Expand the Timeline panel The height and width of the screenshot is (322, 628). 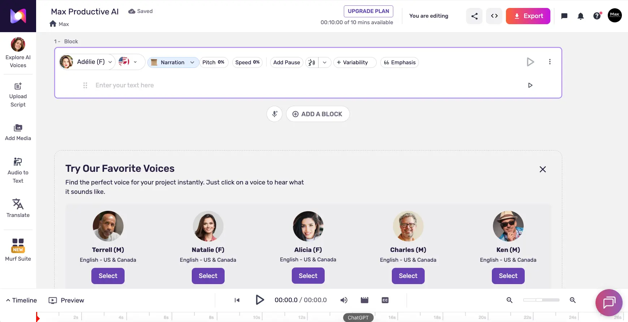pyautogui.click(x=21, y=300)
